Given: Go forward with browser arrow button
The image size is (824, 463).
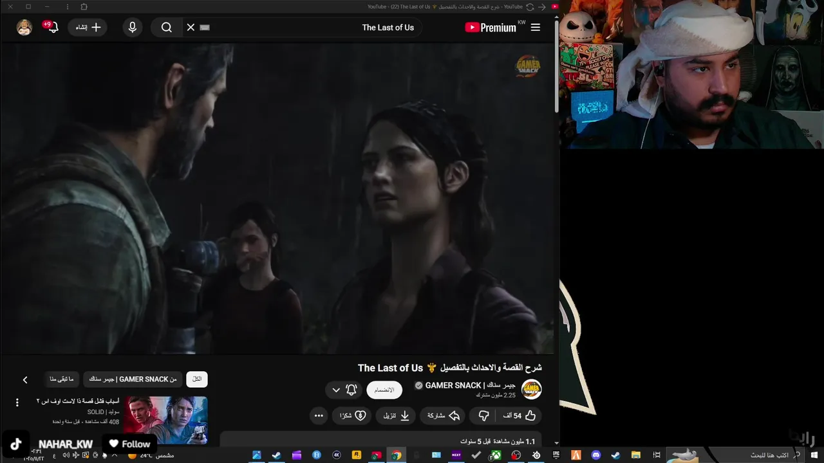Looking at the screenshot, I should pyautogui.click(x=542, y=6).
